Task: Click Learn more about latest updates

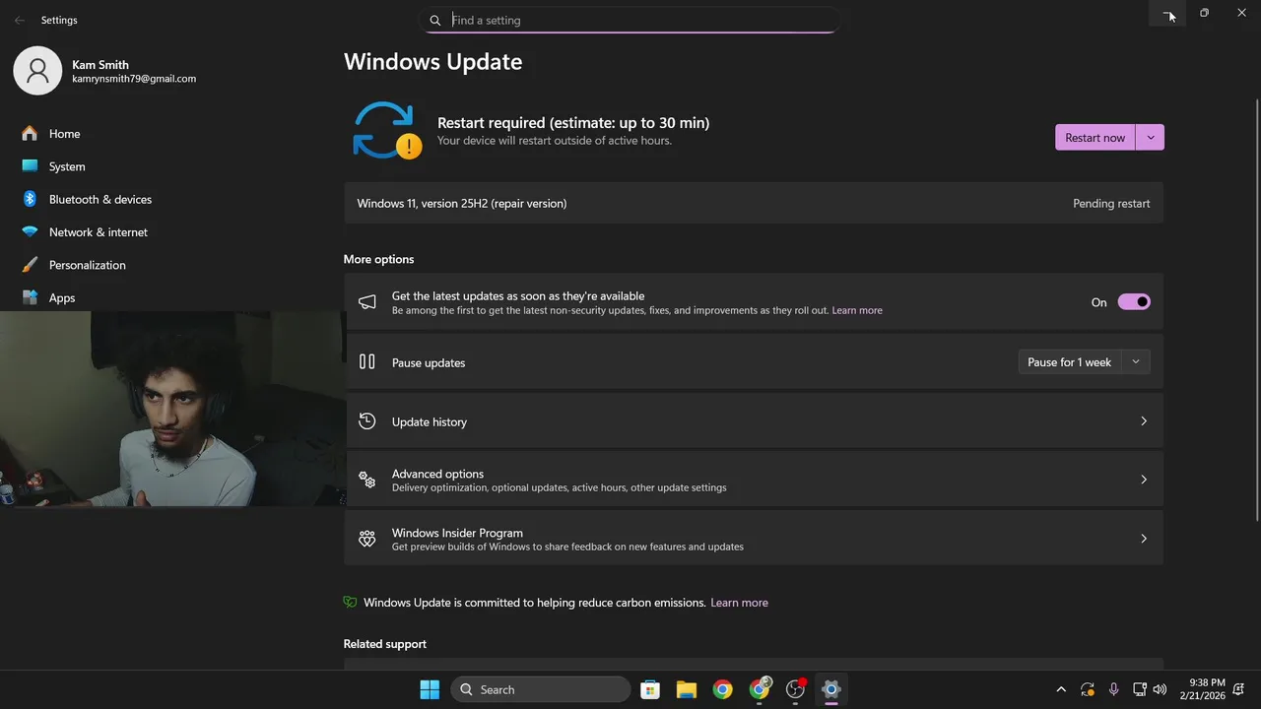Action: coord(857,310)
